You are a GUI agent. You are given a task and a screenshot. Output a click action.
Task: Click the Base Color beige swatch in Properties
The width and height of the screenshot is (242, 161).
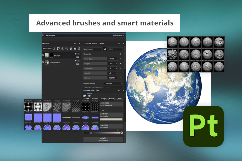tap(111, 119)
